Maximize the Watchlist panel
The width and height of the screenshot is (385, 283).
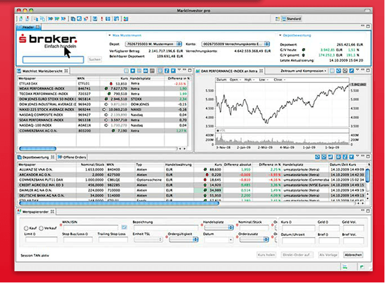(190, 70)
